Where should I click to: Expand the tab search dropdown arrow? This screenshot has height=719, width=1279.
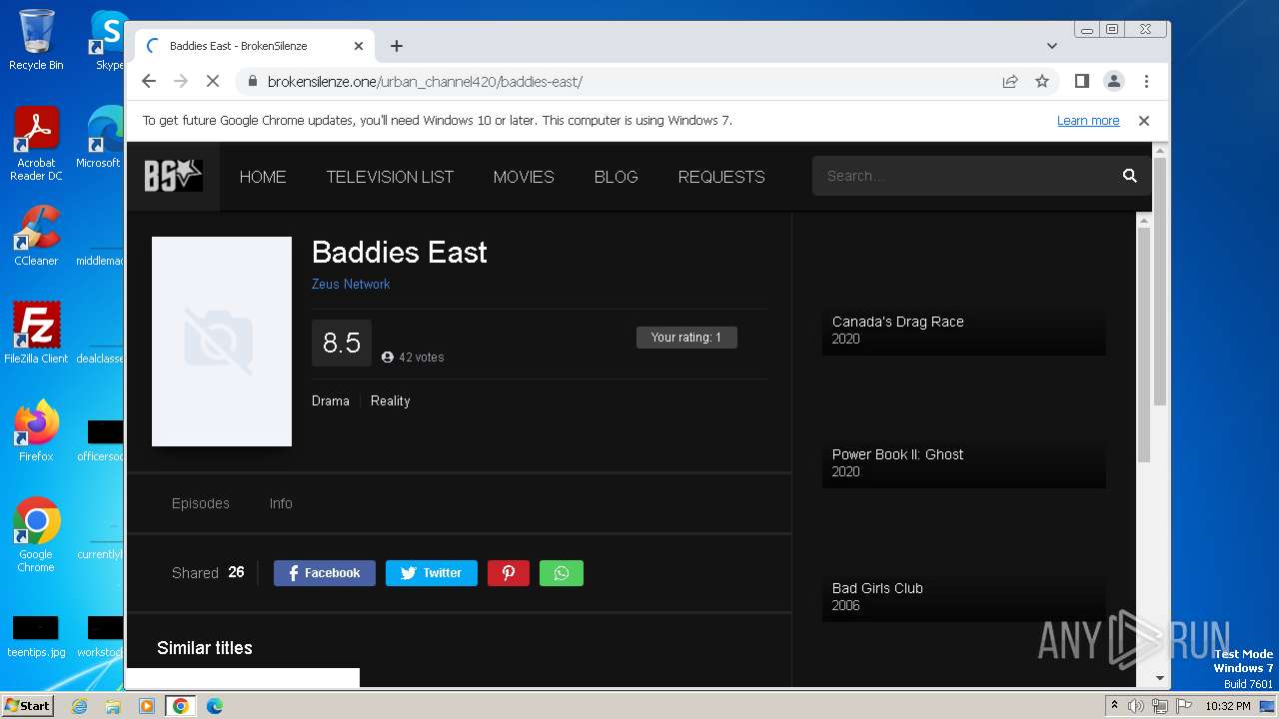[1052, 46]
